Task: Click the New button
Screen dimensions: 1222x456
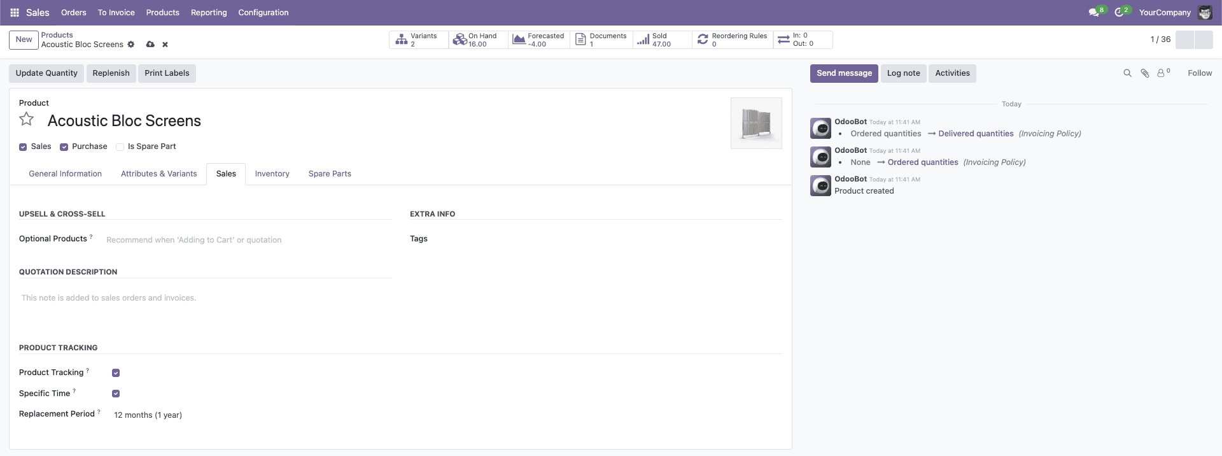Action: pyautogui.click(x=24, y=39)
